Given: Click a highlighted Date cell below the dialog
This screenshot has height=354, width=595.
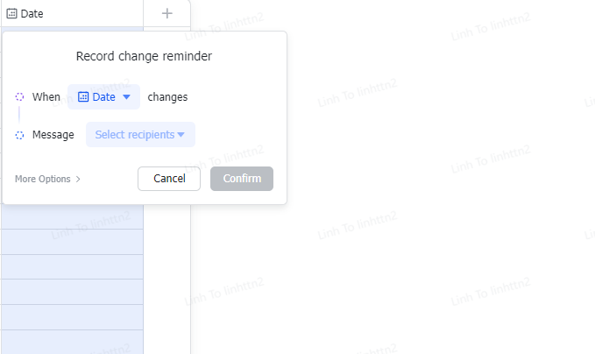Looking at the screenshot, I should [70, 267].
